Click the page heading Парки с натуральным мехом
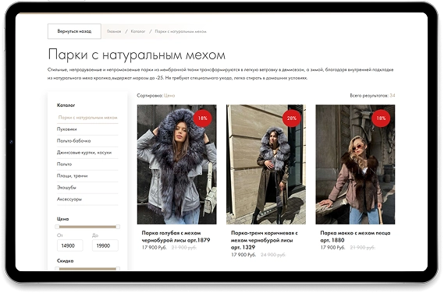 (137, 55)
